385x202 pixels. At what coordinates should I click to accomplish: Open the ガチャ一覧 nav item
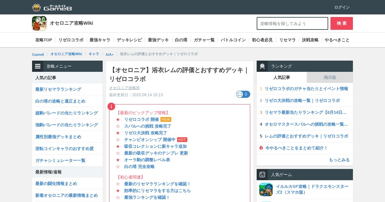coord(204,40)
